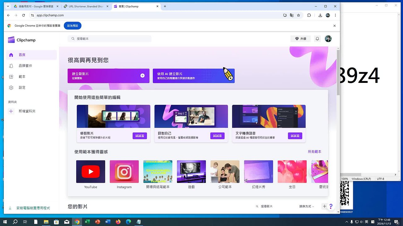Dismiss the default browser infobar

pyautogui.click(x=334, y=26)
